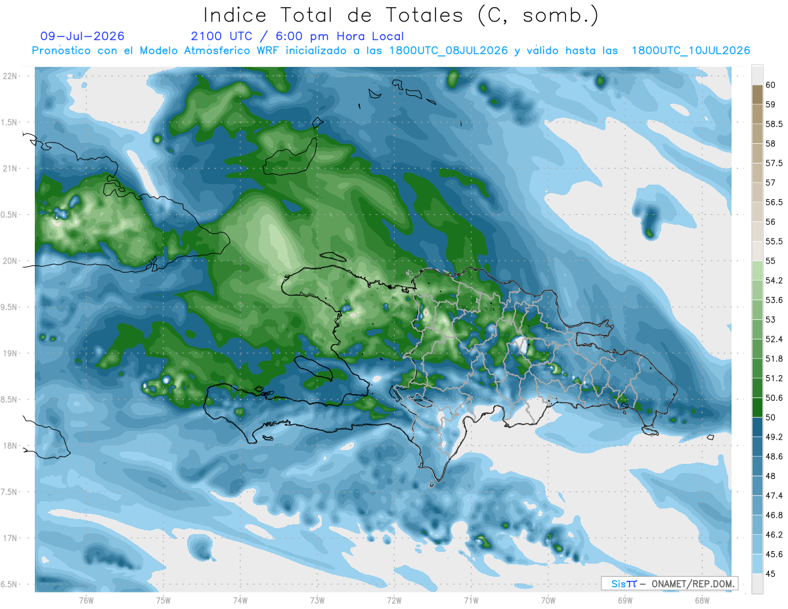Click the latitude label '19N'
This screenshot has height=609, width=788.
pyautogui.click(x=11, y=353)
